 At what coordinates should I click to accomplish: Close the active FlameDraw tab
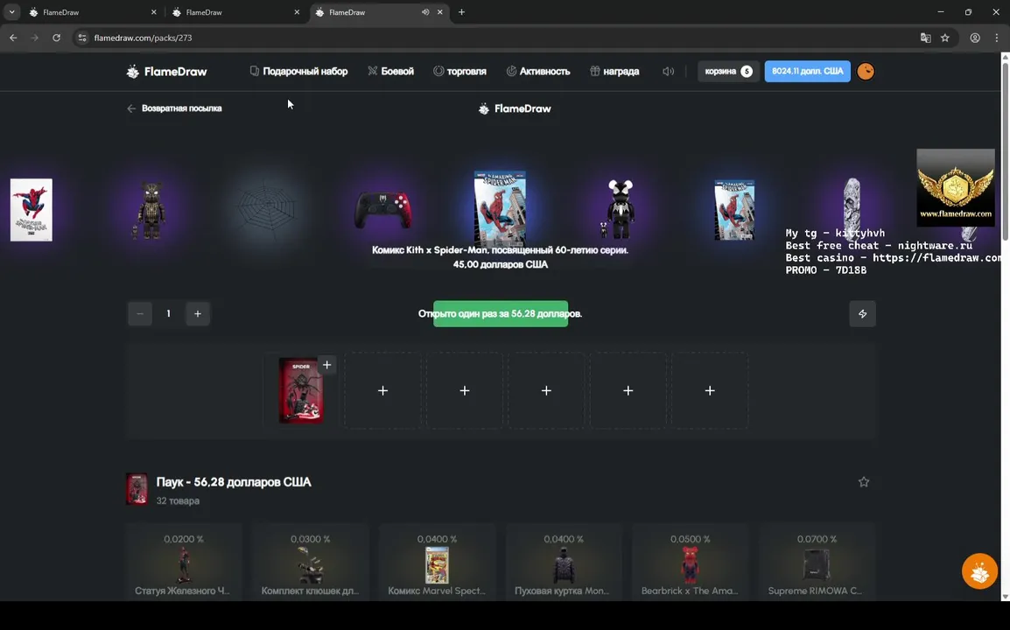440,12
